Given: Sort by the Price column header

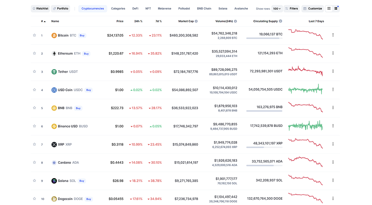Looking at the screenshot, I should pos(120,21).
